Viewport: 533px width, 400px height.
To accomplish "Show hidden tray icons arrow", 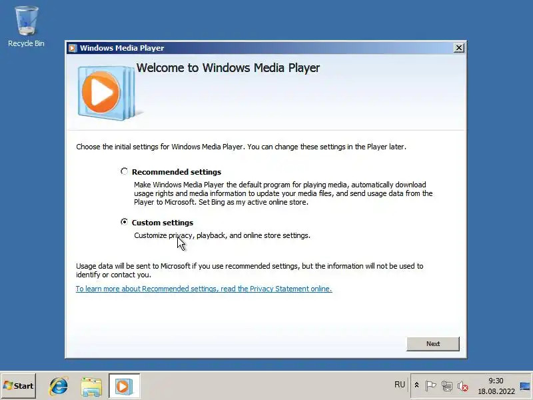I will tap(416, 385).
